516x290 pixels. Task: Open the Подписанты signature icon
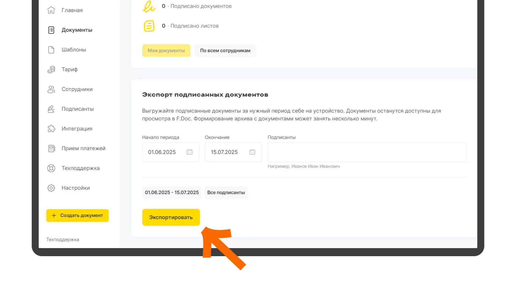(x=51, y=109)
